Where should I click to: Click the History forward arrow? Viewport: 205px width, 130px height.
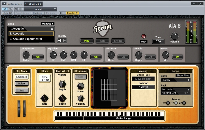point(64,40)
